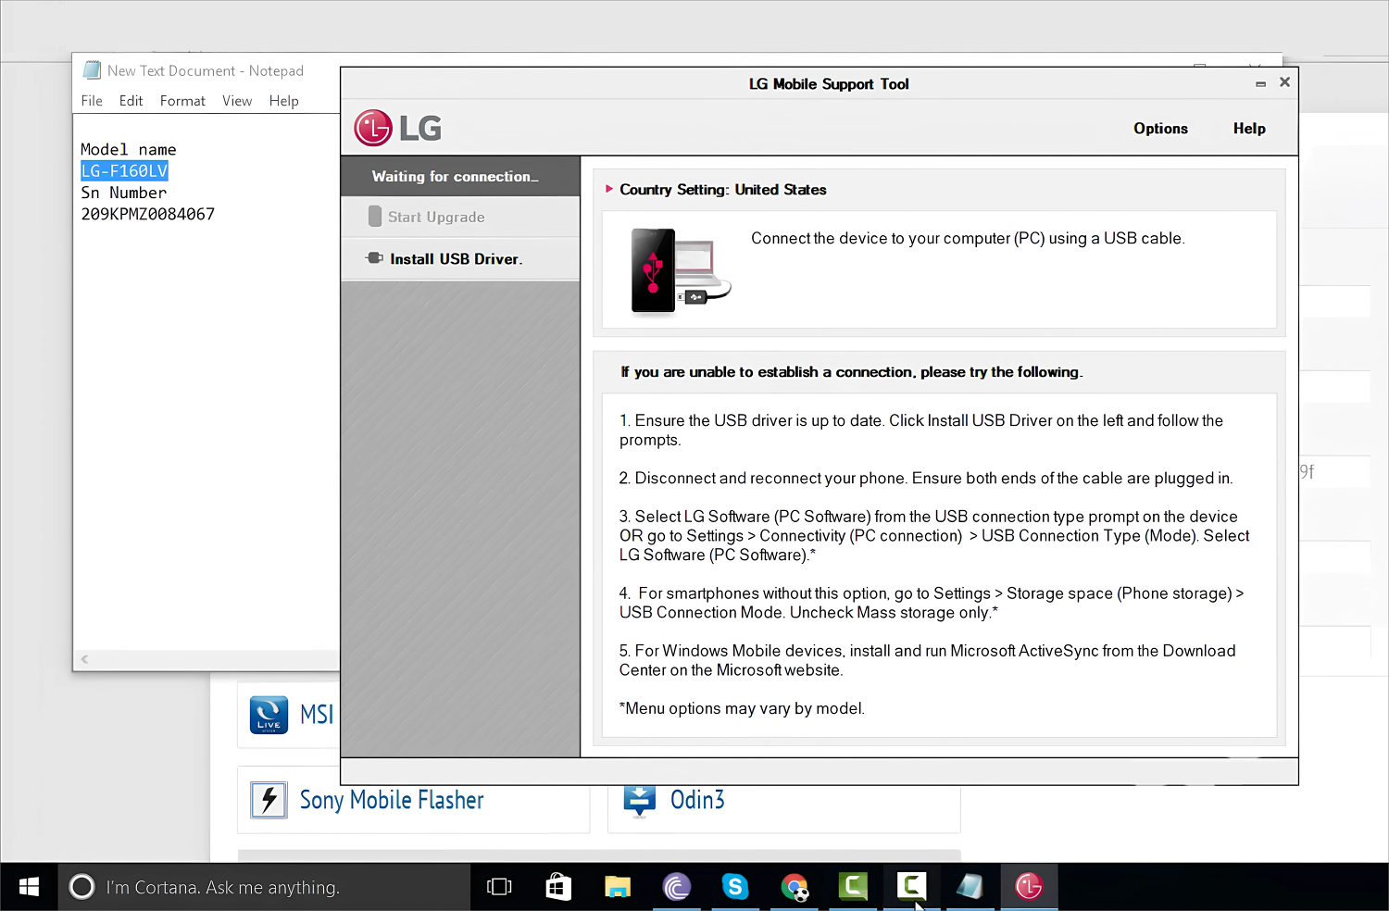Image resolution: width=1389 pixels, height=911 pixels.
Task: Click Country Setting: United States text
Action: pos(722,189)
